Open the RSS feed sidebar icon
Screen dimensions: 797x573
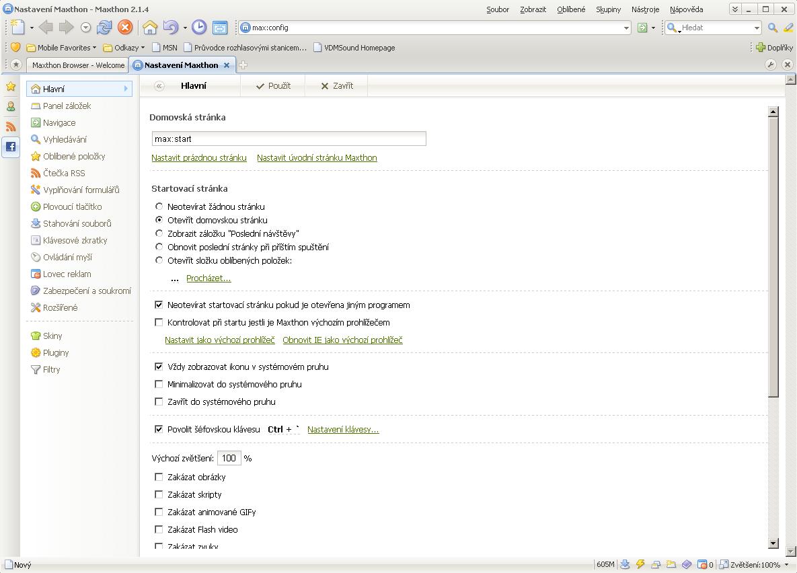pos(11,126)
